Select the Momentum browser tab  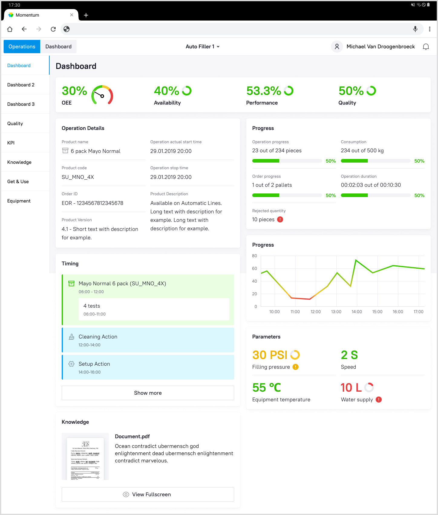click(41, 15)
